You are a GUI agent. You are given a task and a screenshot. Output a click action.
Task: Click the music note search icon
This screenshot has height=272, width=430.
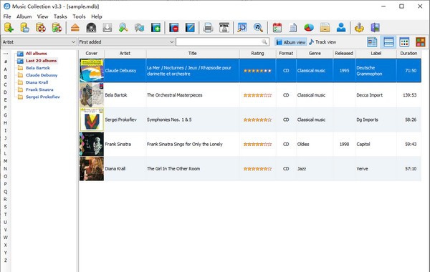click(x=258, y=28)
